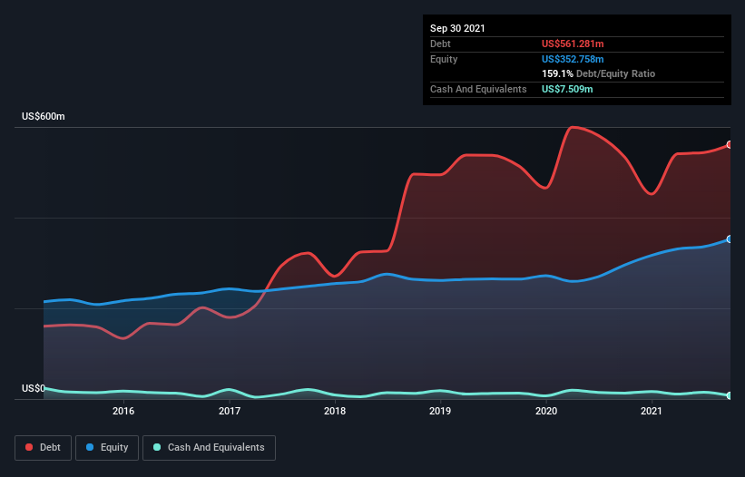Click the teal Cash legend dot
The image size is (745, 477).
[157, 447]
